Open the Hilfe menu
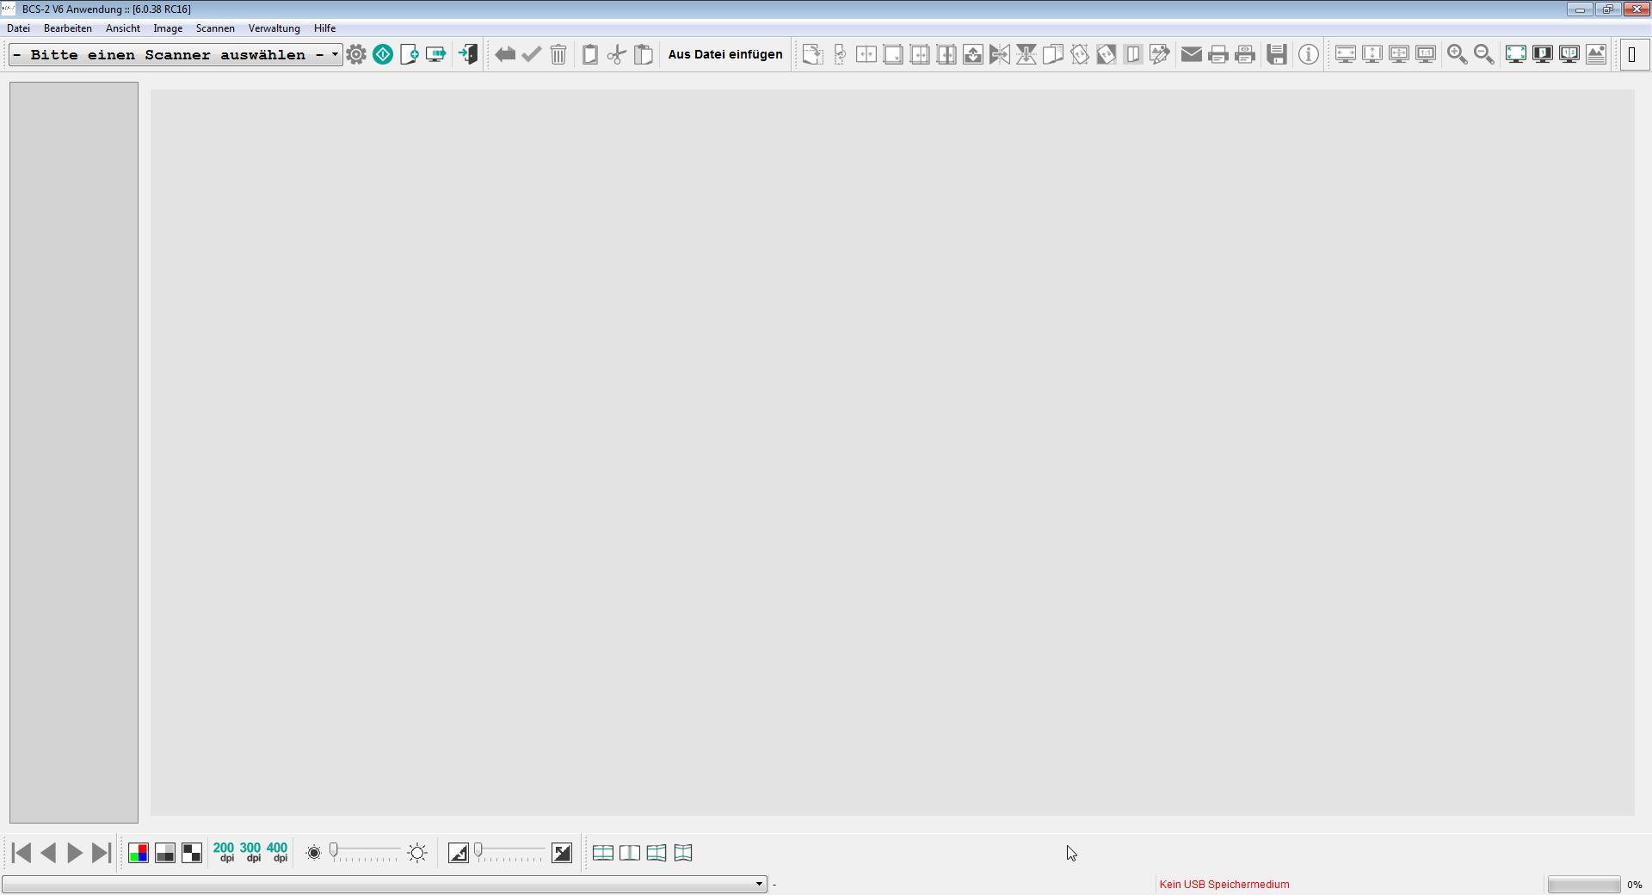This screenshot has height=895, width=1652. click(x=324, y=28)
